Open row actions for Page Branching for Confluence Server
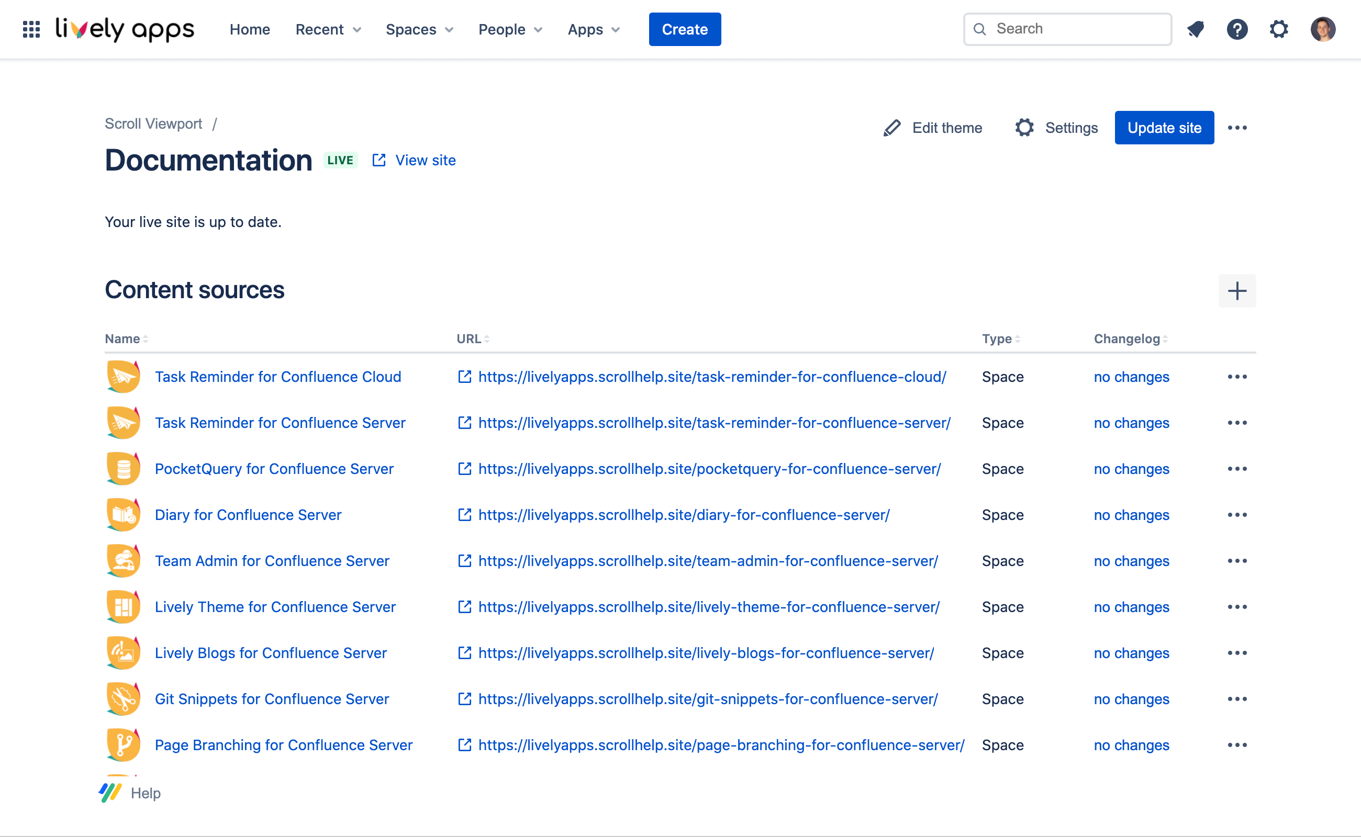The width and height of the screenshot is (1361, 837). tap(1237, 745)
